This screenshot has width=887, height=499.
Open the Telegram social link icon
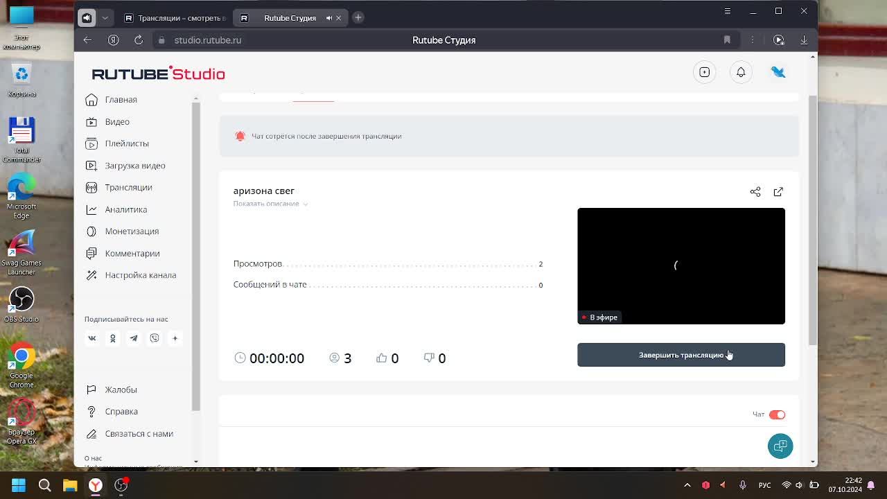click(134, 338)
